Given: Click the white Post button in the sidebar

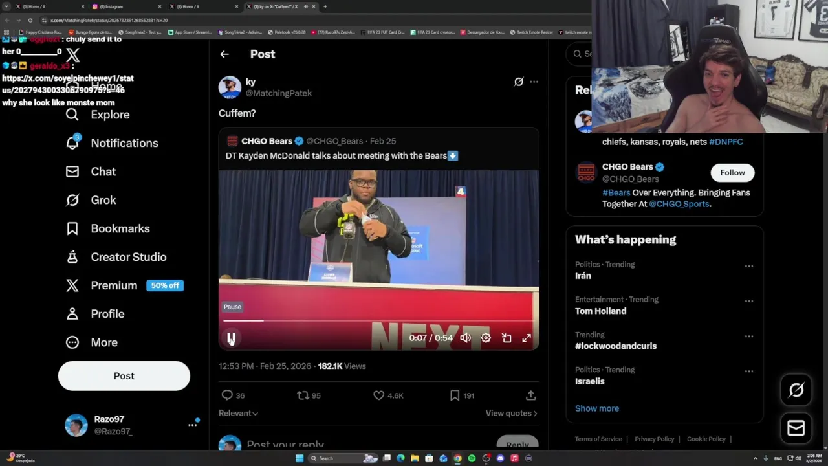Looking at the screenshot, I should pyautogui.click(x=124, y=376).
